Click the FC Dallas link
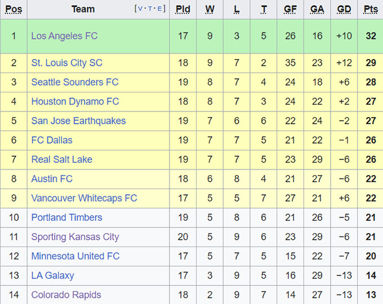 pos(52,140)
